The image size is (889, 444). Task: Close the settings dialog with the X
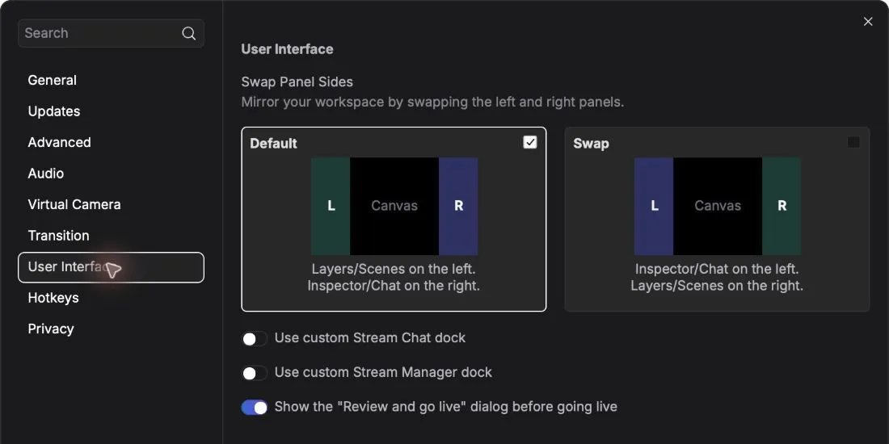pos(868,22)
